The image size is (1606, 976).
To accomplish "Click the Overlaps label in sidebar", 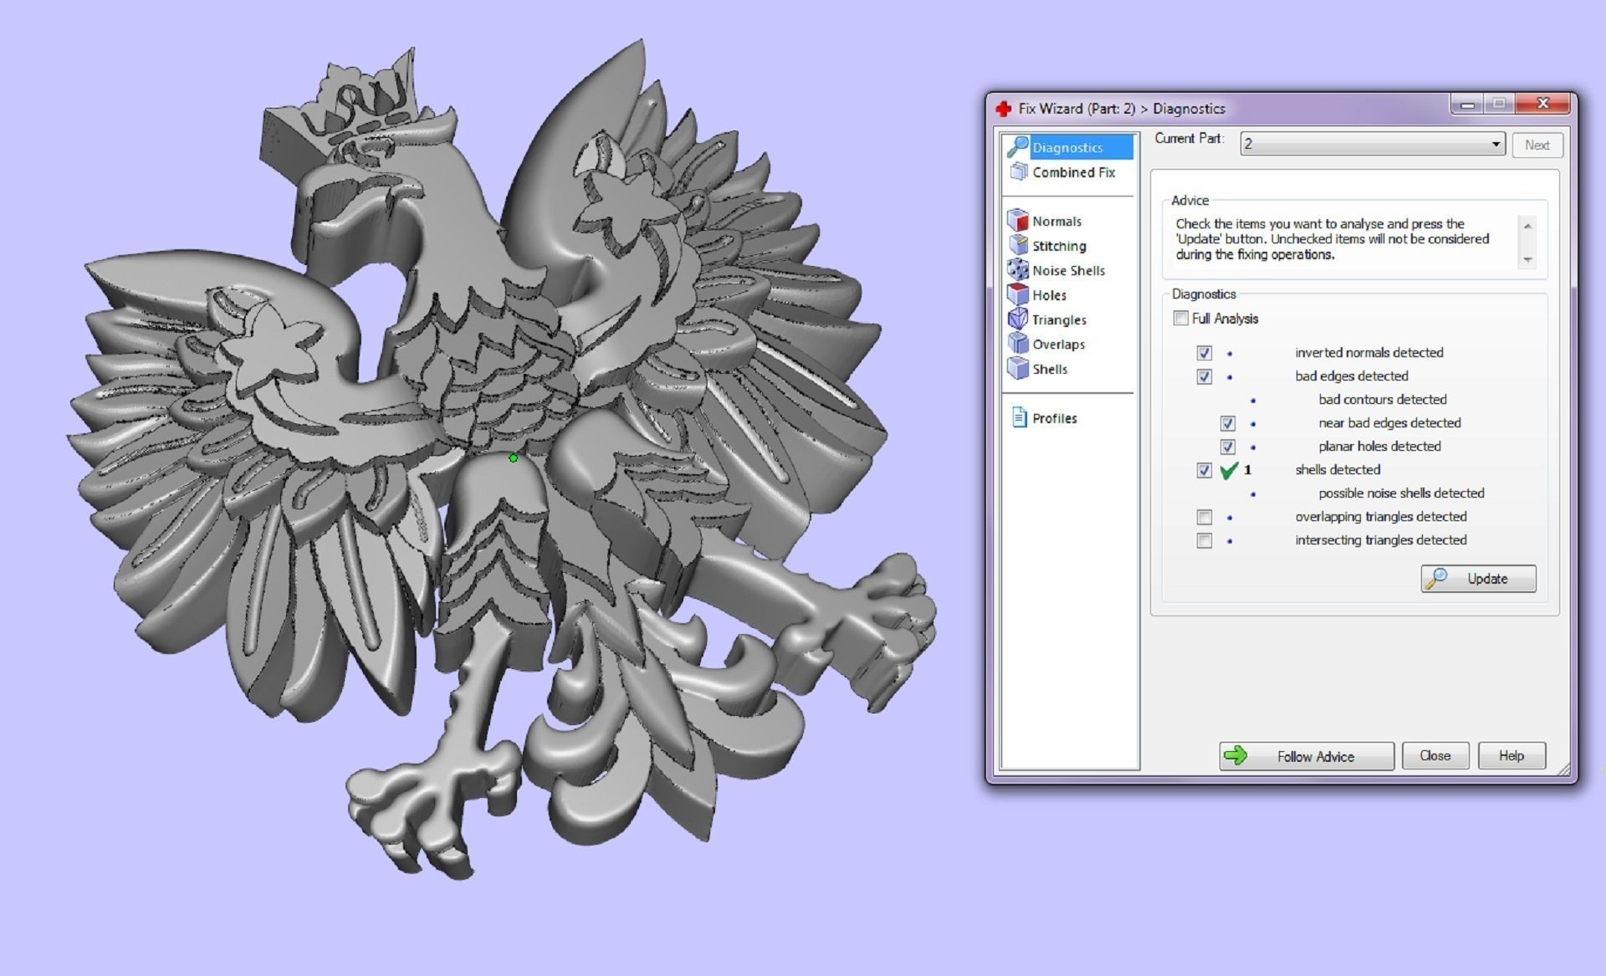I will pos(1058,345).
